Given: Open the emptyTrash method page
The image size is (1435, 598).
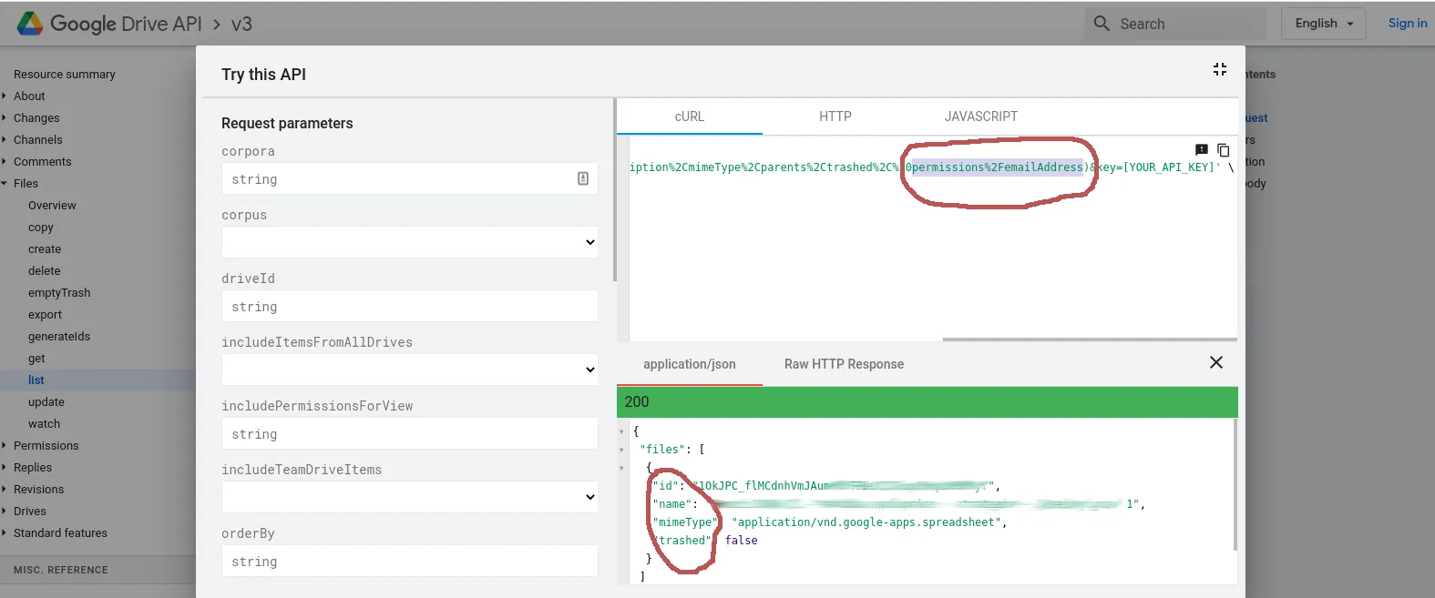Looking at the screenshot, I should pos(59,292).
